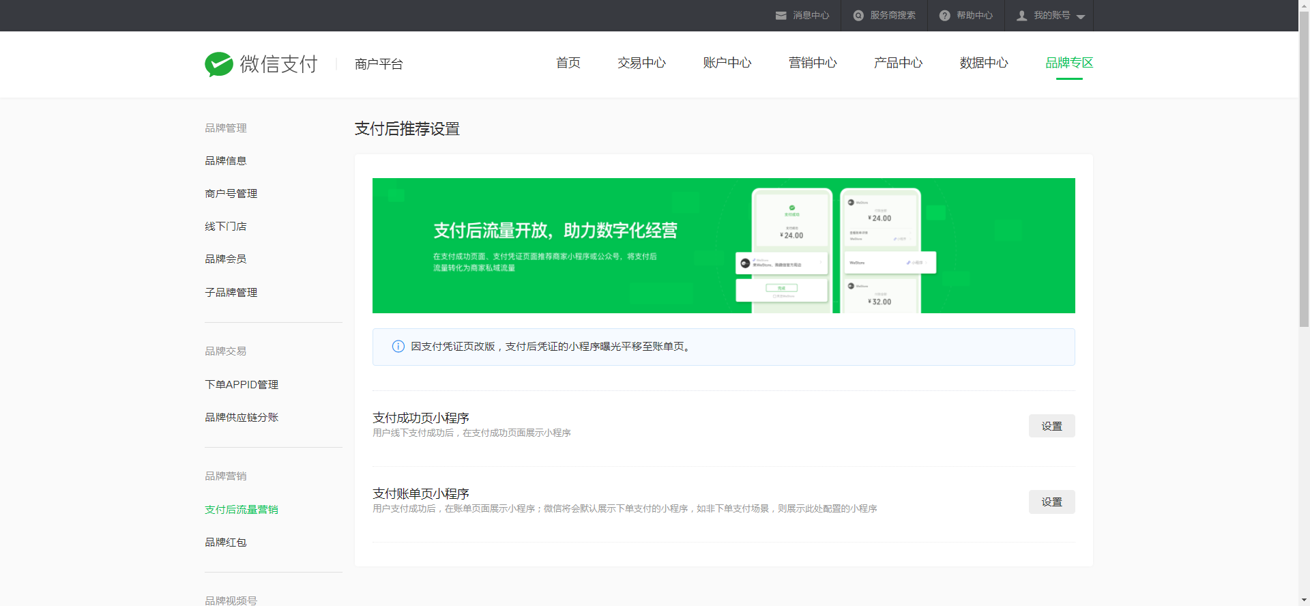Click the 支付后推荐设置 page heading
The height and width of the screenshot is (606, 1310).
click(x=407, y=129)
